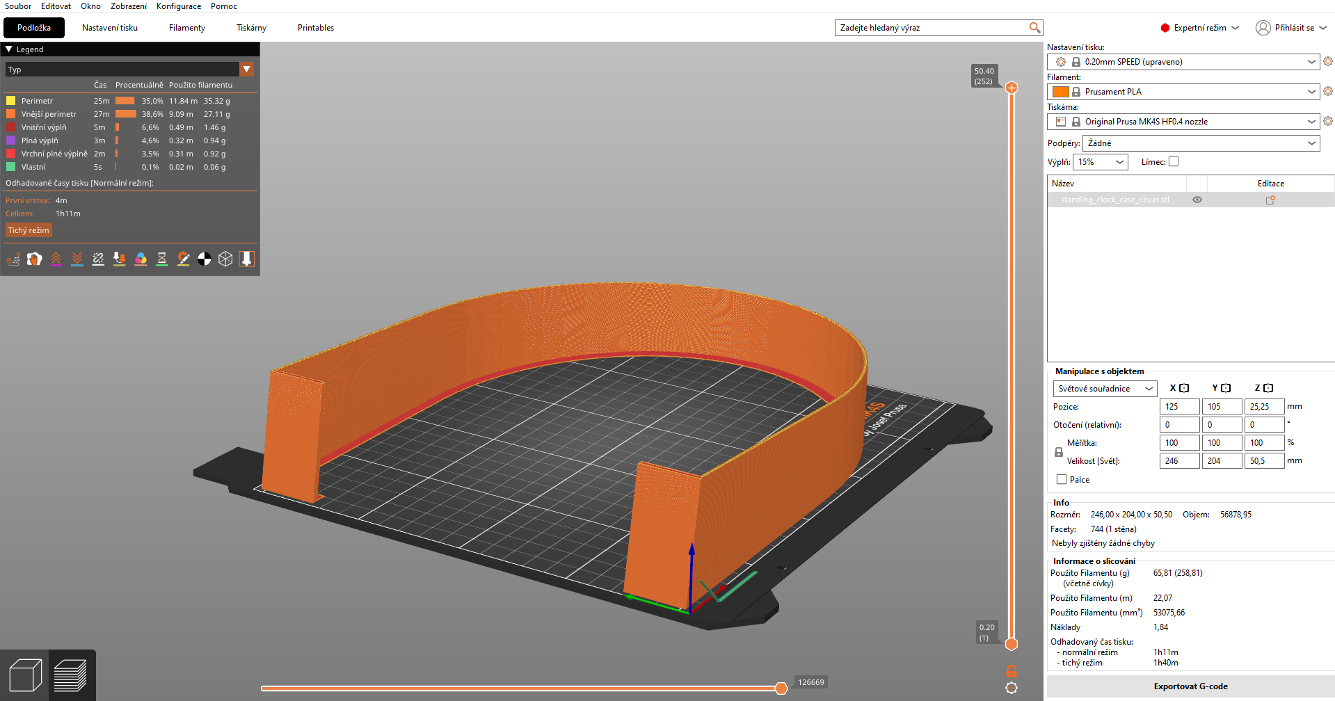Open the Soubor menu
Screen dimensions: 1335x701
point(18,6)
